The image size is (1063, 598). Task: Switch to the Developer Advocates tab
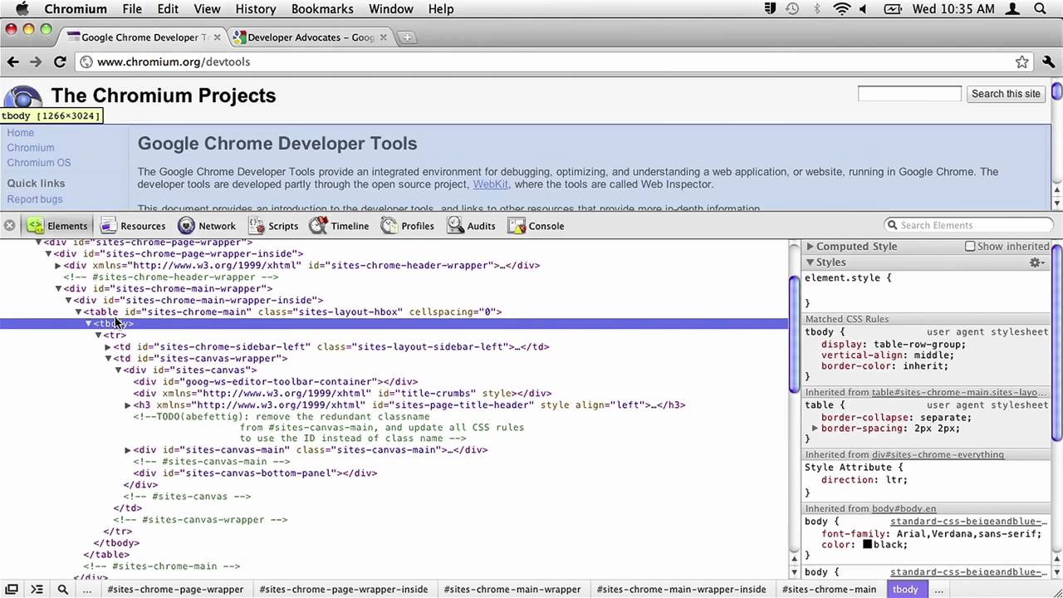(x=311, y=37)
